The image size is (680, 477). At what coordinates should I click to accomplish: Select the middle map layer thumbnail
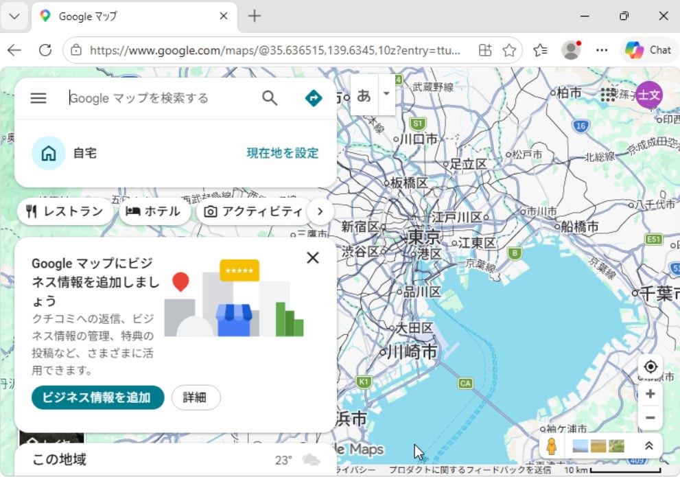pos(598,446)
